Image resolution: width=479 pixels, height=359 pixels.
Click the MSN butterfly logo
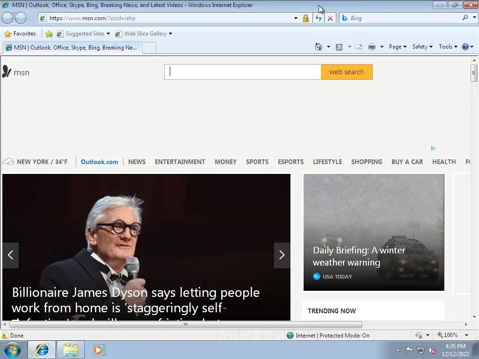pyautogui.click(x=7, y=72)
